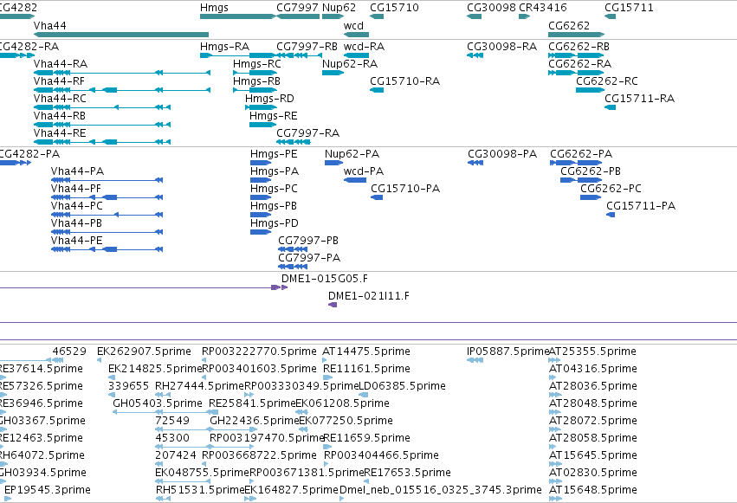Pick the CG15711-RA transcript
Viewport: 737px width, 503px height.
[x=610, y=107]
